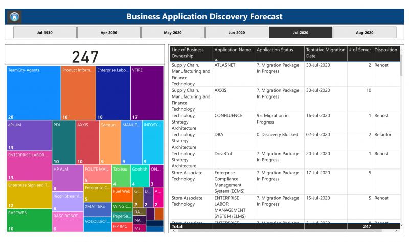Click the 247 total card number

(85, 57)
